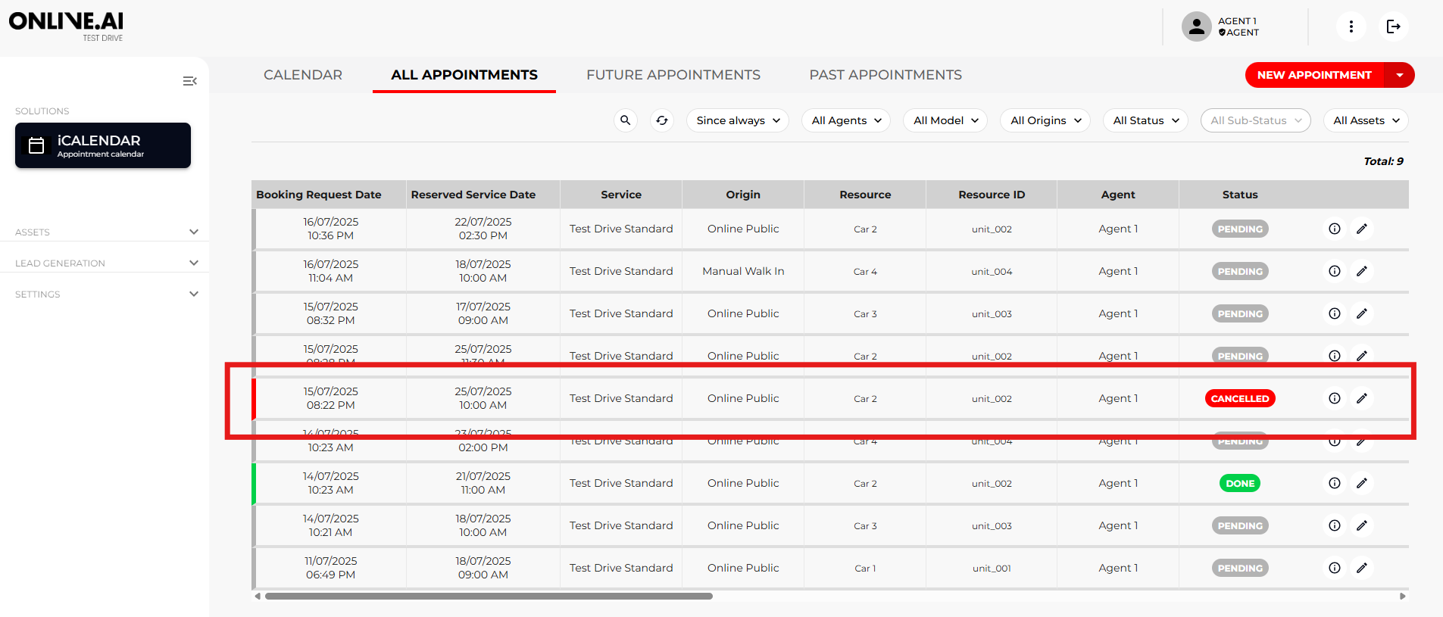Image resolution: width=1443 pixels, height=617 pixels.
Task: Switch to the Future Appointments tab
Action: (673, 75)
